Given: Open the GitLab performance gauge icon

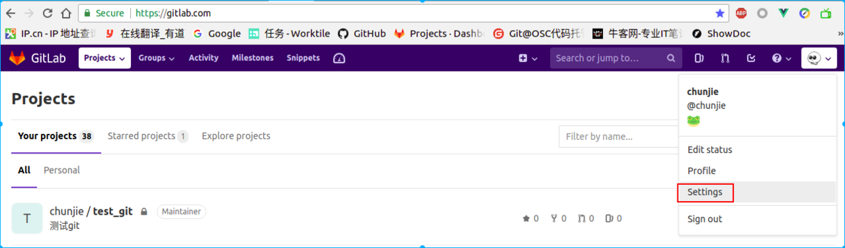Looking at the screenshot, I should coord(339,58).
